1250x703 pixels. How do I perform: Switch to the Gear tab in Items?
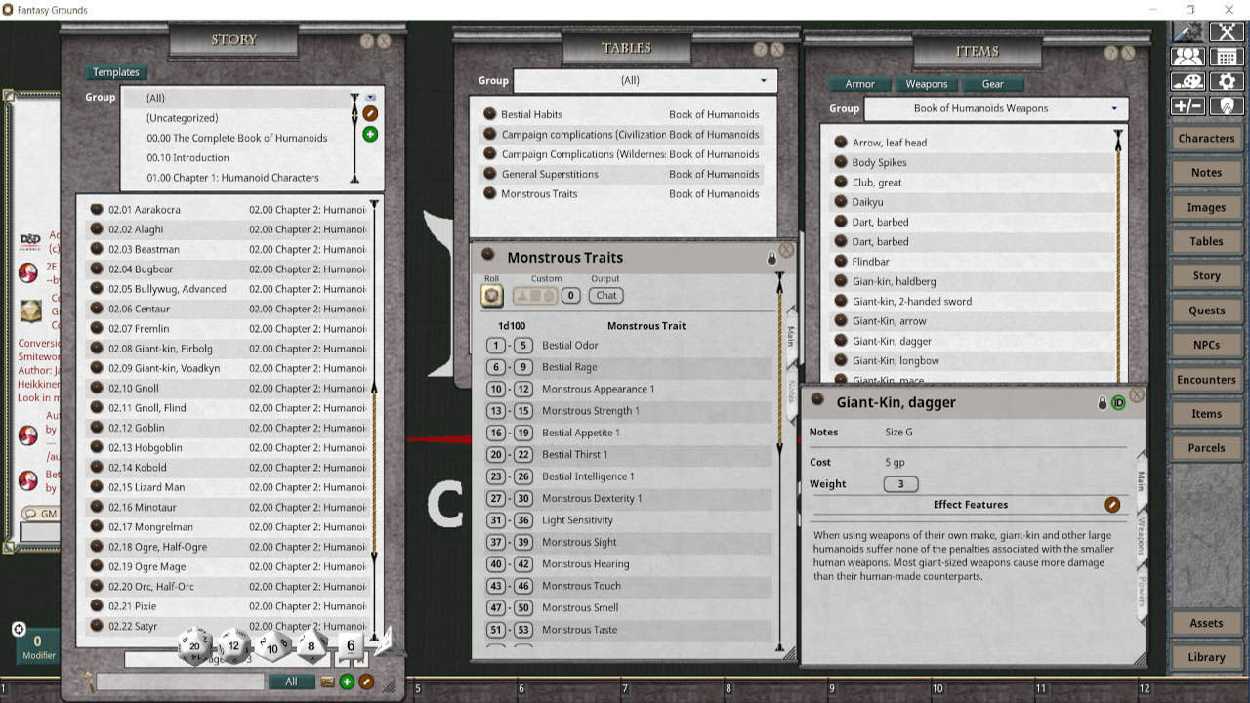click(993, 84)
